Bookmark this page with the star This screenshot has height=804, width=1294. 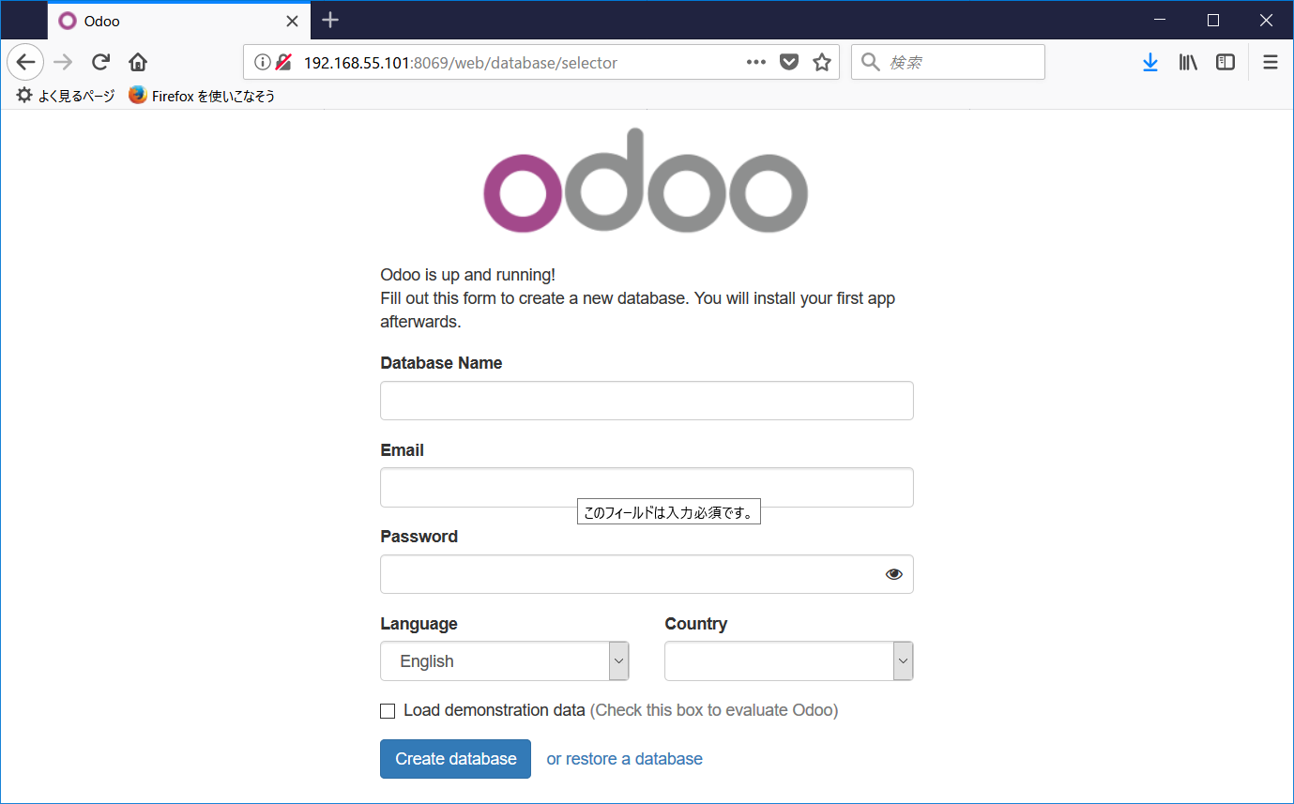[821, 62]
